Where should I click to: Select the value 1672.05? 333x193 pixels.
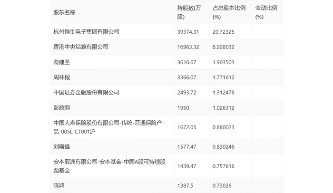pyautogui.click(x=186, y=127)
